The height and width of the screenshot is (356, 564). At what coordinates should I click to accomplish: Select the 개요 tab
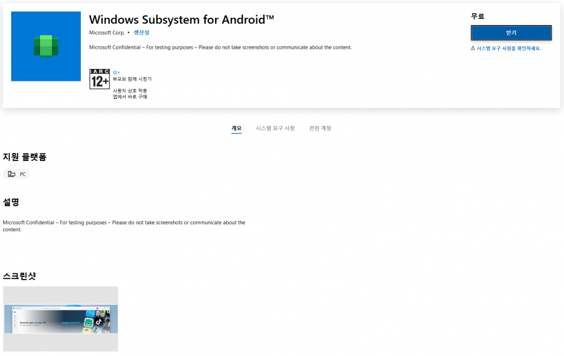tap(236, 128)
